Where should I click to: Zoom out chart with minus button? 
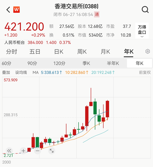point(38,151)
